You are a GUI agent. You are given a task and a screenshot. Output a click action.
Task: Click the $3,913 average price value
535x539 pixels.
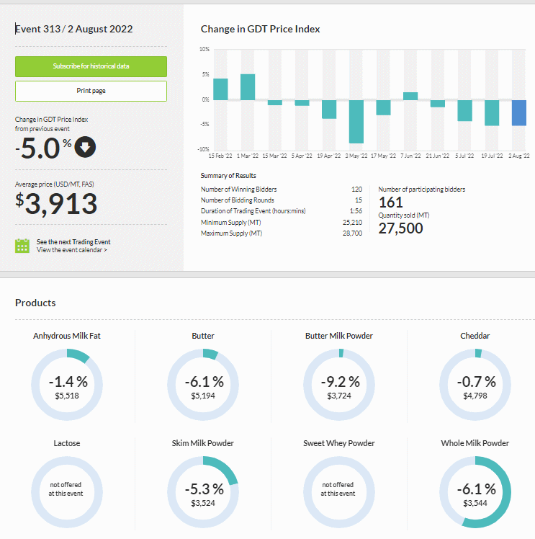(56, 204)
